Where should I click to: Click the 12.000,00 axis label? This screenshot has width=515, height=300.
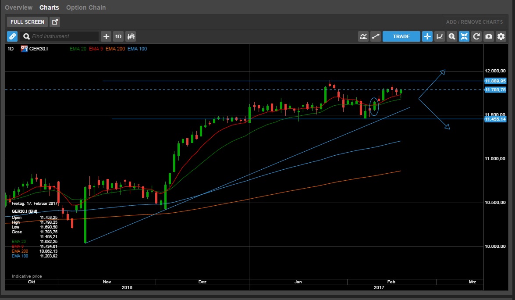click(495, 71)
